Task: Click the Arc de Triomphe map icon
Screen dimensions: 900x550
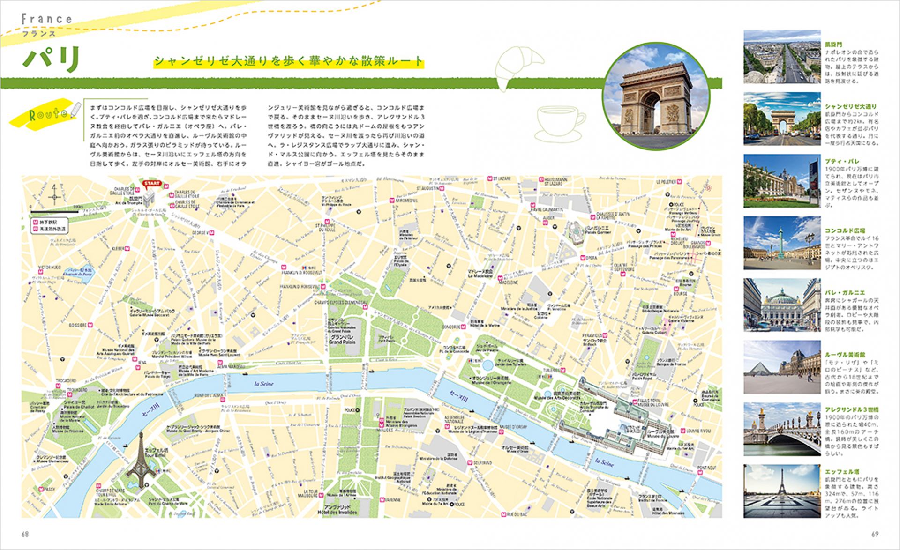Action: [x=150, y=199]
